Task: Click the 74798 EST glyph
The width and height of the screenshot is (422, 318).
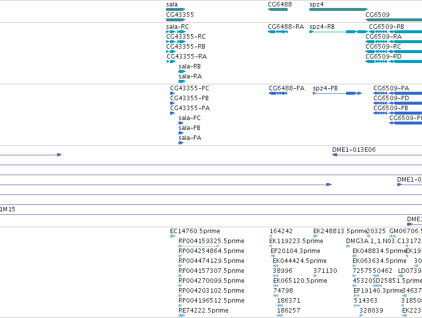Action: pyautogui.click(x=276, y=296)
